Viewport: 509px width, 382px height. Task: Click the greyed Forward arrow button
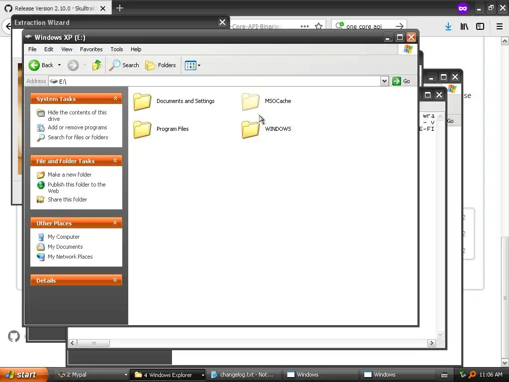(x=73, y=65)
